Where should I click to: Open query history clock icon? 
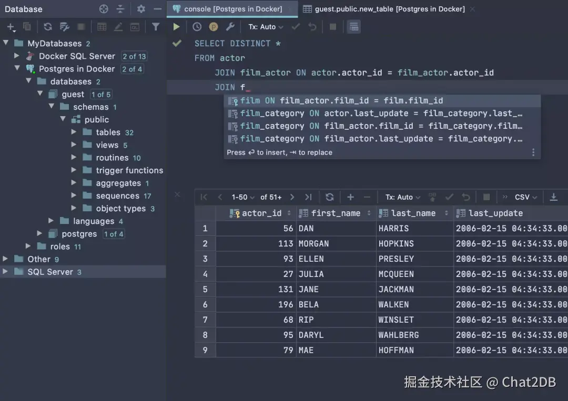tap(197, 26)
